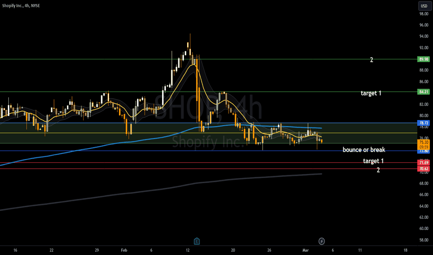Click the Mar date label on time axis

pos(305,250)
